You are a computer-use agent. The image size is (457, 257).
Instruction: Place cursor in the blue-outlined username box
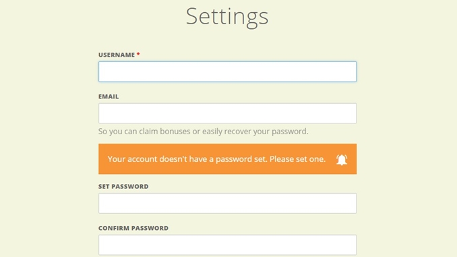pyautogui.click(x=227, y=72)
